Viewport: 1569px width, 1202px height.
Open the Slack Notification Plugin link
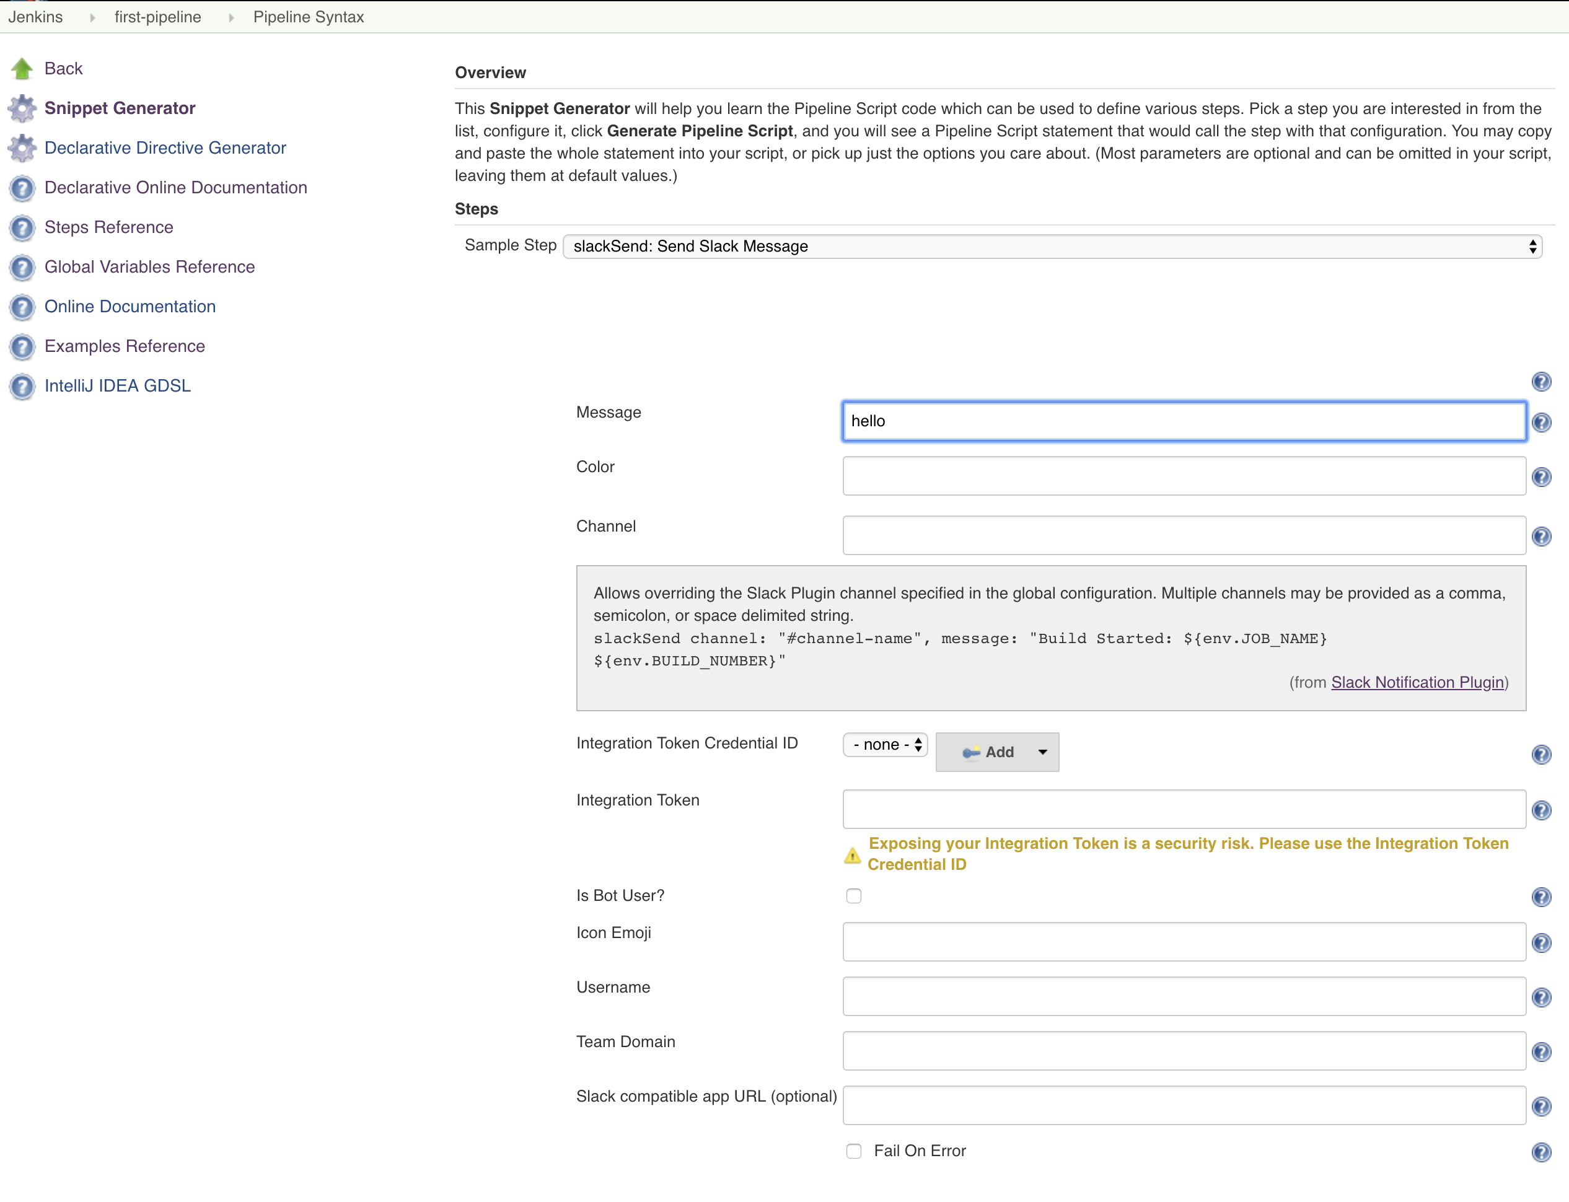coord(1417,682)
